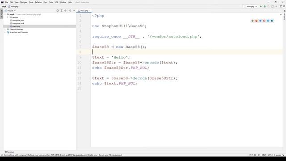
Task: Click on line number 9 in the gutter
Action: tap(80, 57)
